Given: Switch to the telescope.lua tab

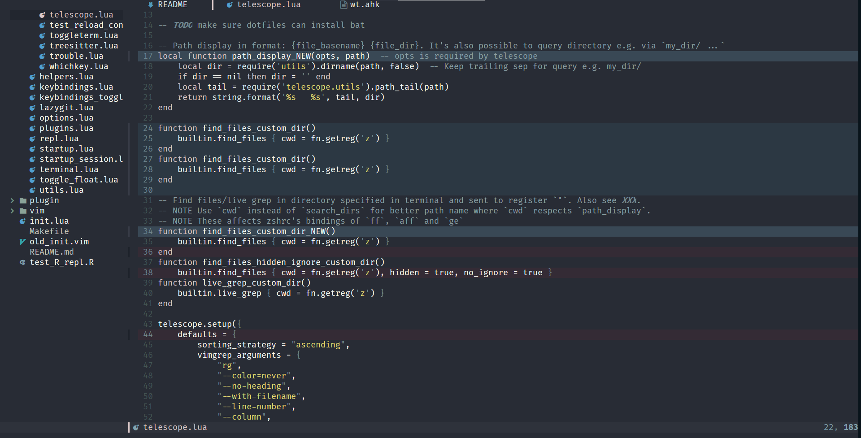Looking at the screenshot, I should pyautogui.click(x=269, y=4).
